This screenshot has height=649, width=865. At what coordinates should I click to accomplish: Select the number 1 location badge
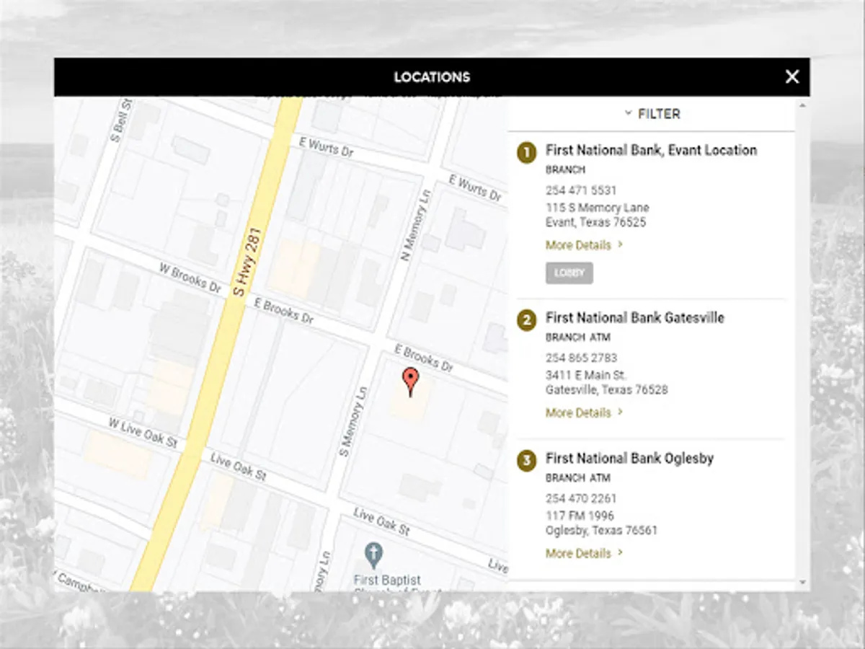tap(527, 153)
